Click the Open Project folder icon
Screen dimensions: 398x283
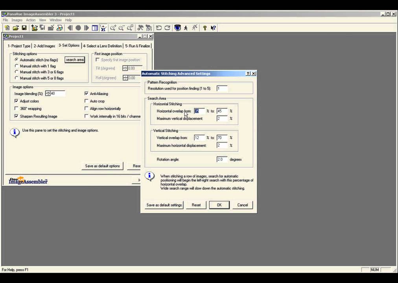point(15,28)
